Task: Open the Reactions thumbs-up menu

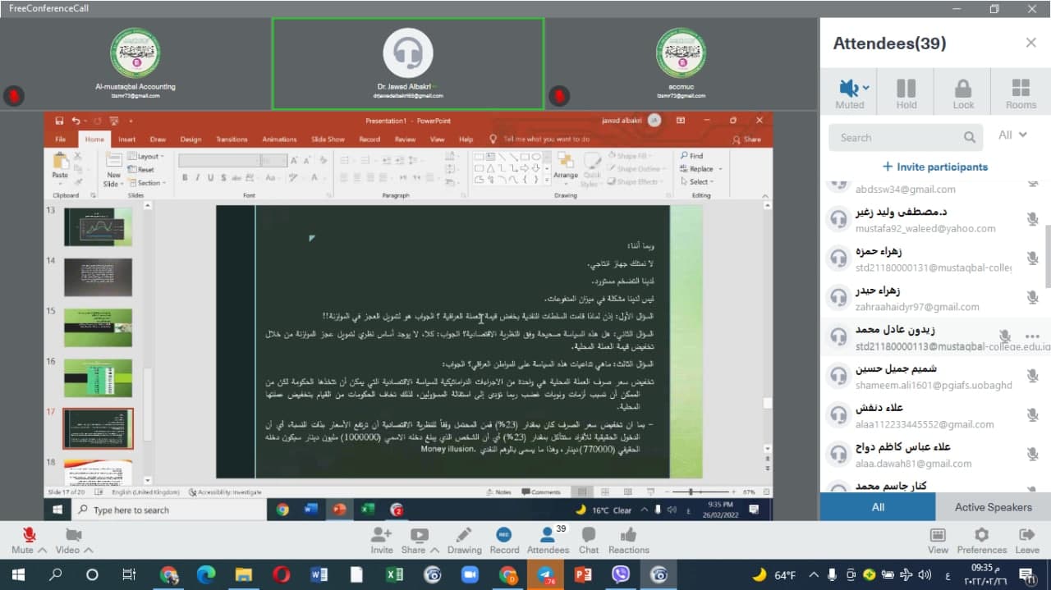Action: (x=629, y=535)
